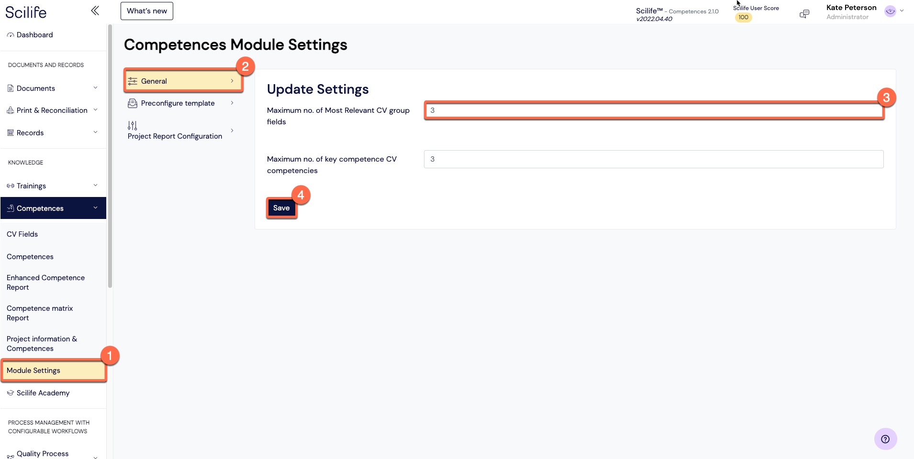Click the Dashboard gauge icon
914x459 pixels.
click(11, 35)
